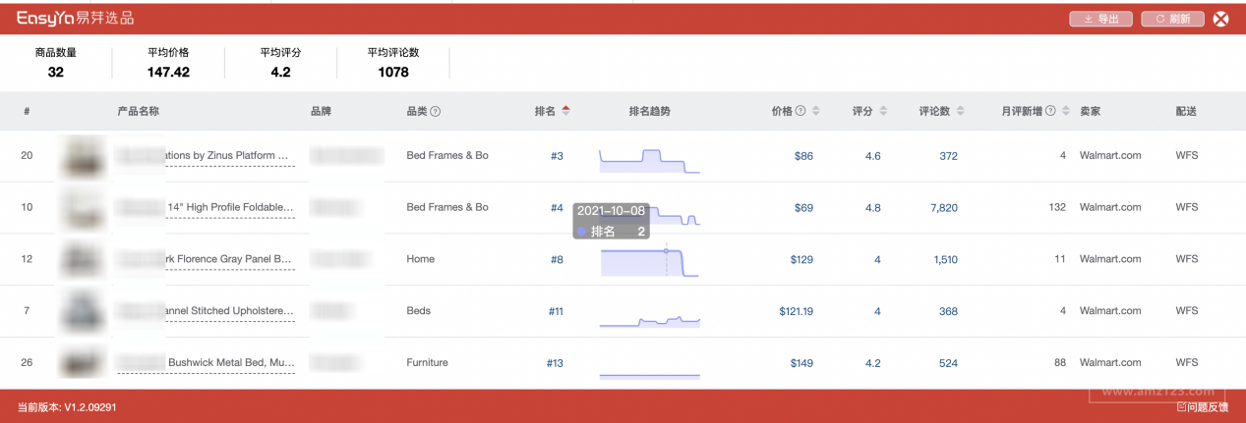
Task: Click the 品牌 column header
Action: coord(321,112)
